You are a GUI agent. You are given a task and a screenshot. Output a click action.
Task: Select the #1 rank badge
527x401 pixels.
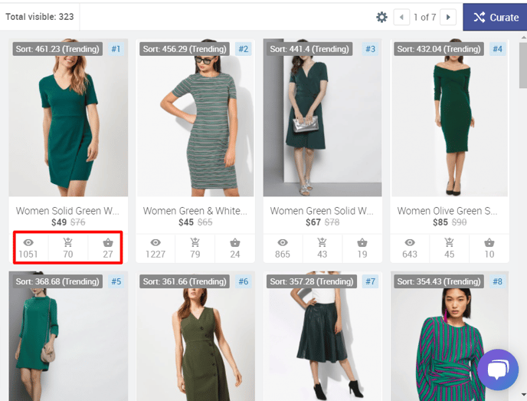116,49
